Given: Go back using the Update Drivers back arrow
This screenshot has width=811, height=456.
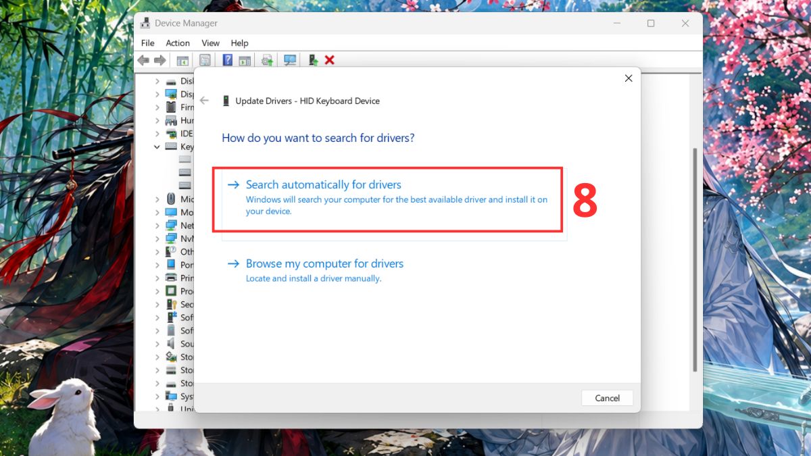Looking at the screenshot, I should [205, 101].
